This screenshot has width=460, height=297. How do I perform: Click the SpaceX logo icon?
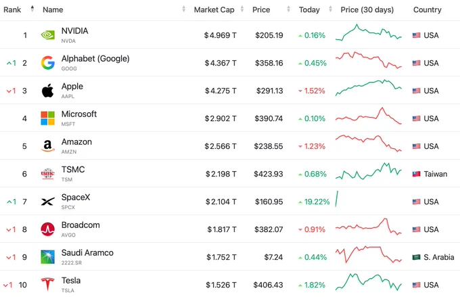coord(47,202)
